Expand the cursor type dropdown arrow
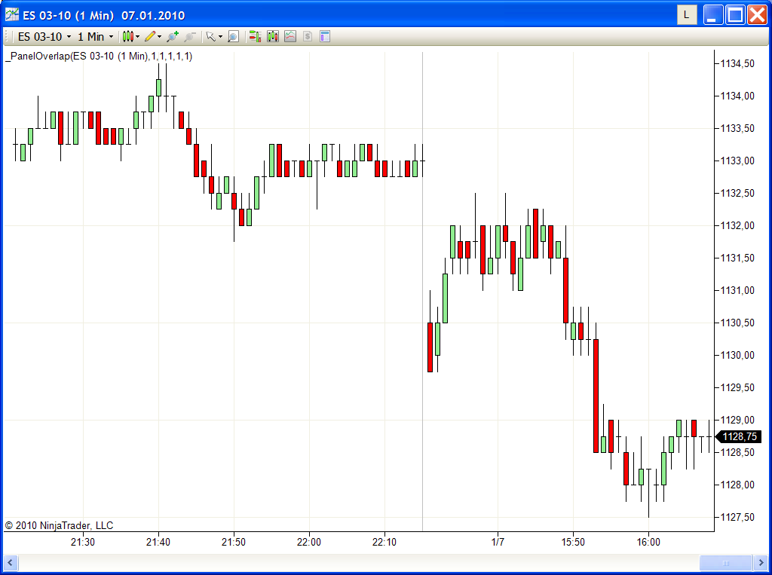The width and height of the screenshot is (772, 575). click(220, 36)
